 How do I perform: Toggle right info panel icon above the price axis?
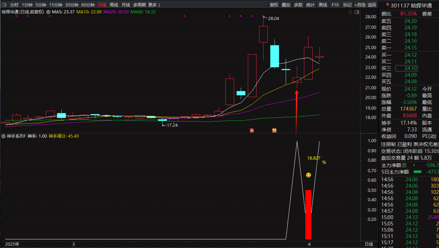coord(357,12)
